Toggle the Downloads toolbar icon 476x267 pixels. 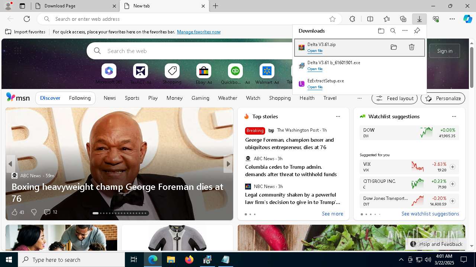419,19
